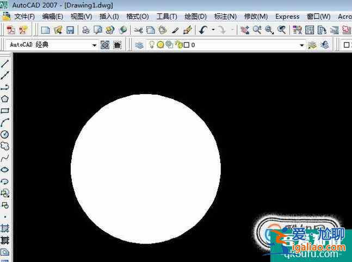This screenshot has width=352, height=262.
Task: Select the Line draw tool
Action: (5, 64)
